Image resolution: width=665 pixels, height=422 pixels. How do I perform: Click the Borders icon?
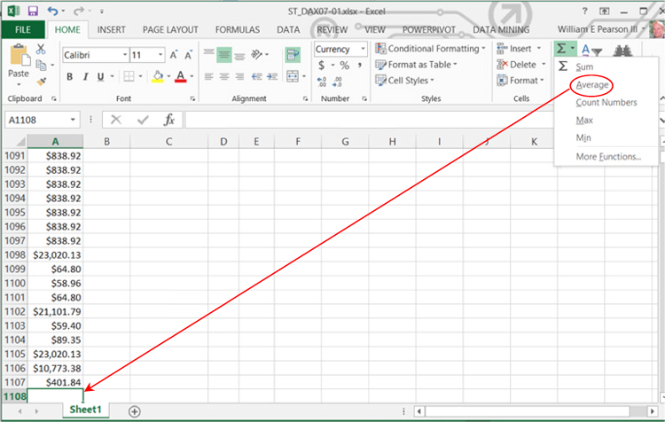pos(129,76)
